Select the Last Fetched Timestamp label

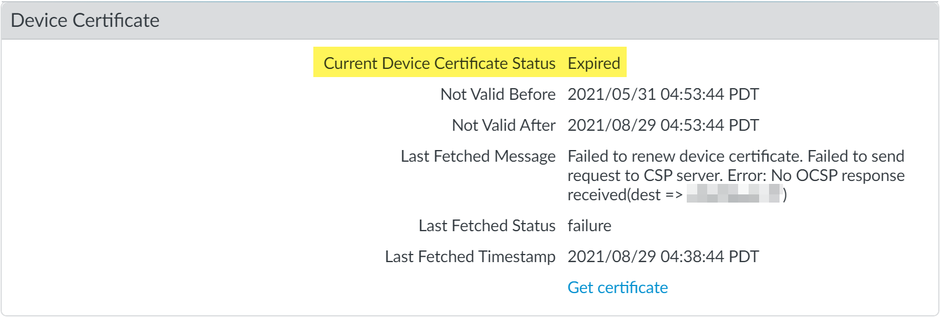click(x=470, y=256)
